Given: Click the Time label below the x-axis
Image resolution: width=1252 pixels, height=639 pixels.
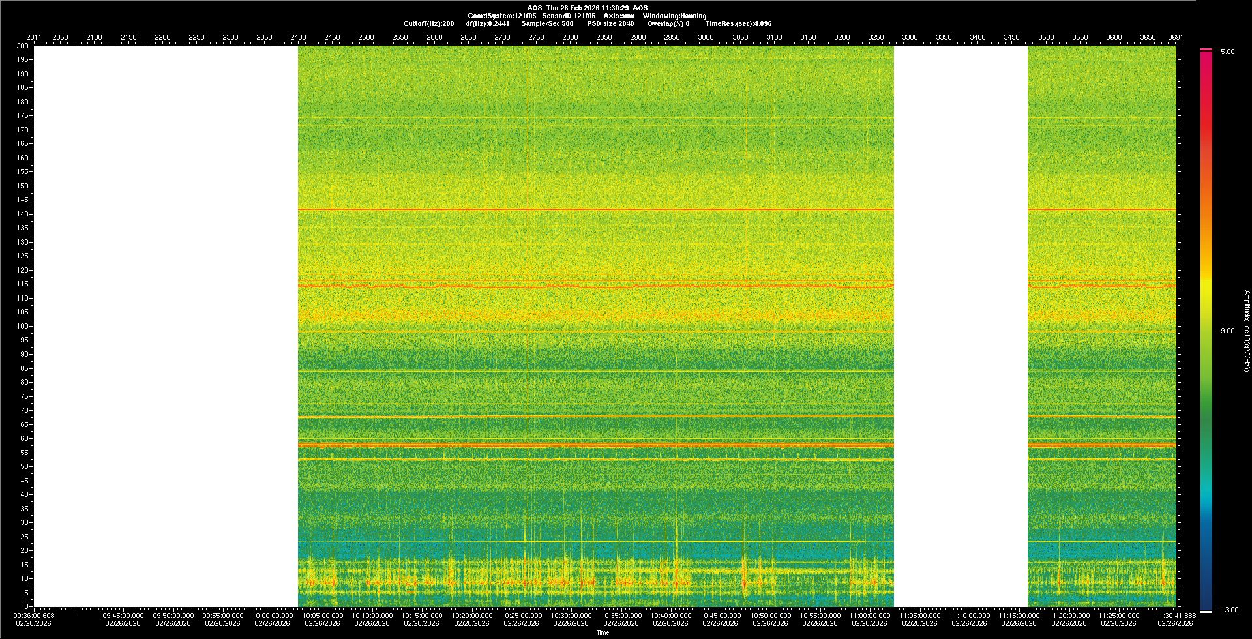Looking at the screenshot, I should tap(603, 632).
